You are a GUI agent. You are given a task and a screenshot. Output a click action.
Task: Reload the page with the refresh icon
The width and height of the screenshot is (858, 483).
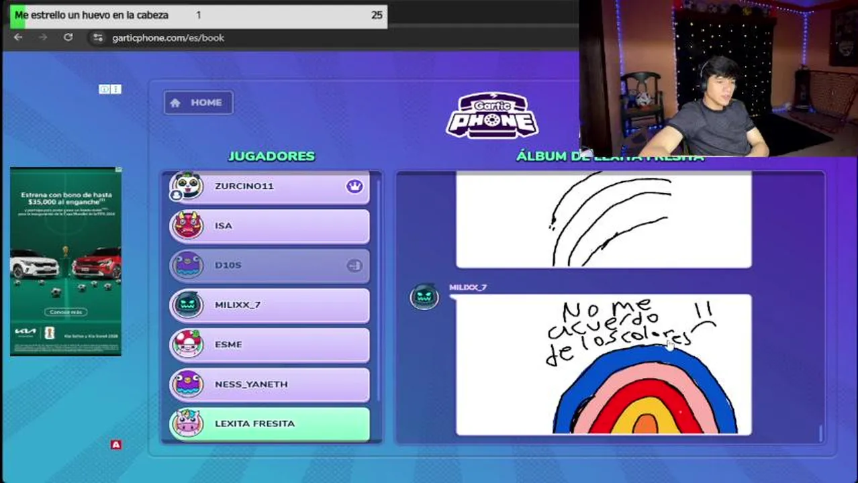pyautogui.click(x=68, y=38)
